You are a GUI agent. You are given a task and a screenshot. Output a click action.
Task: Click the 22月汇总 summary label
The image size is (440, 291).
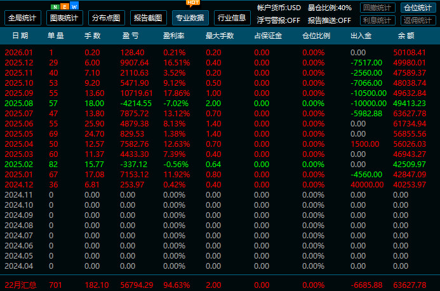point(20,285)
